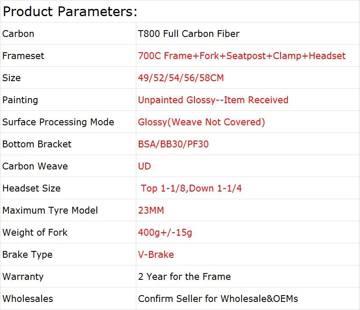Click the 23MM maximum tyre value
This screenshot has height=310, width=360.
151,211
